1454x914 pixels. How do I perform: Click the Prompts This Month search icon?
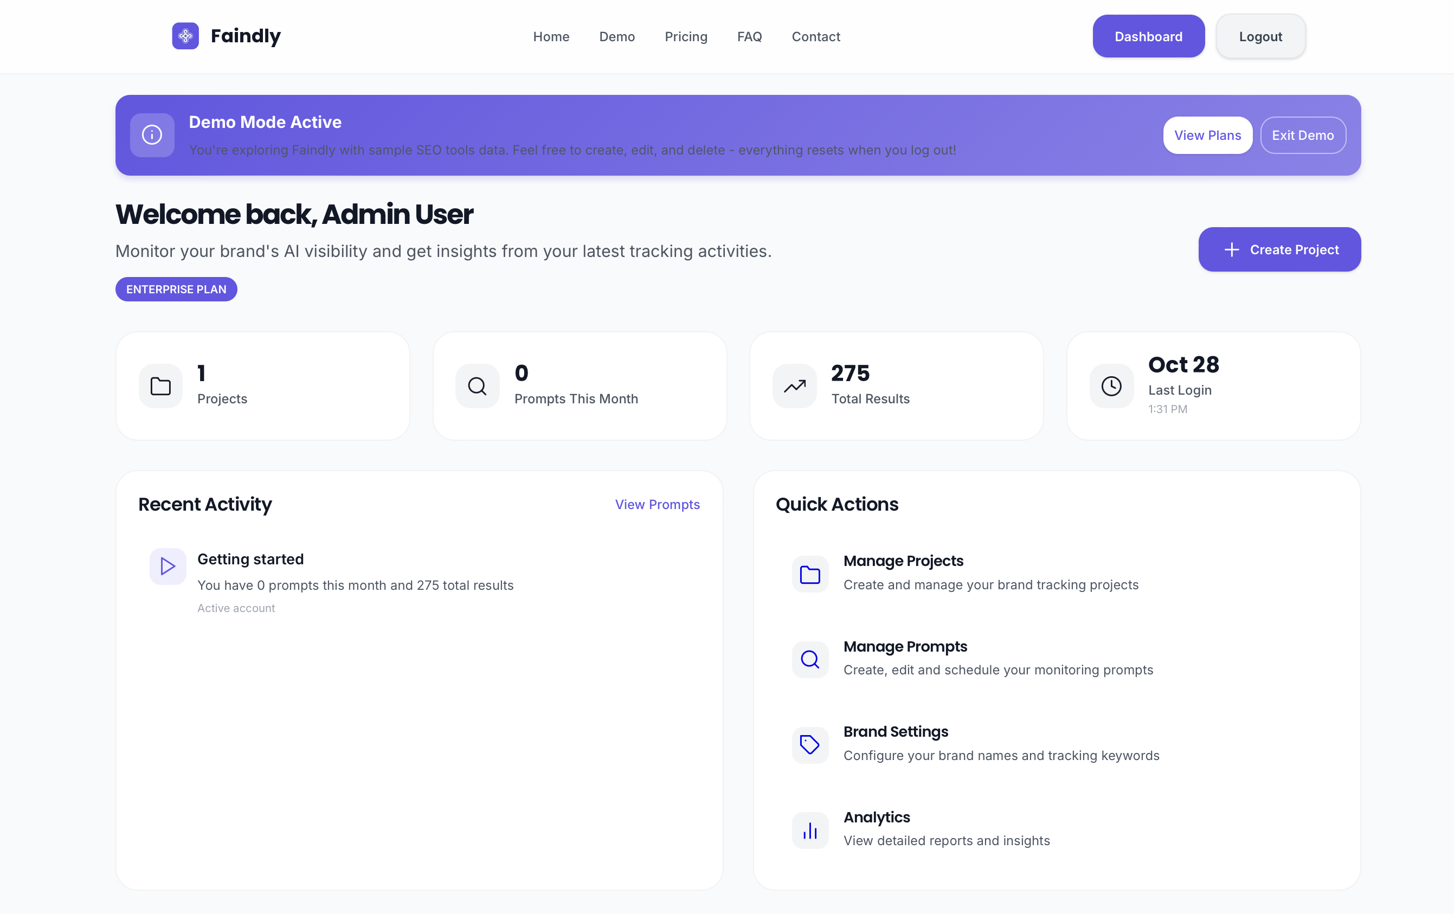[477, 386]
